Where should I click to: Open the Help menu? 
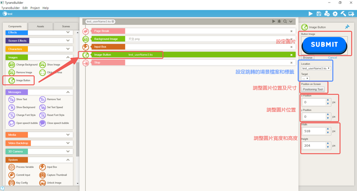click(45, 8)
